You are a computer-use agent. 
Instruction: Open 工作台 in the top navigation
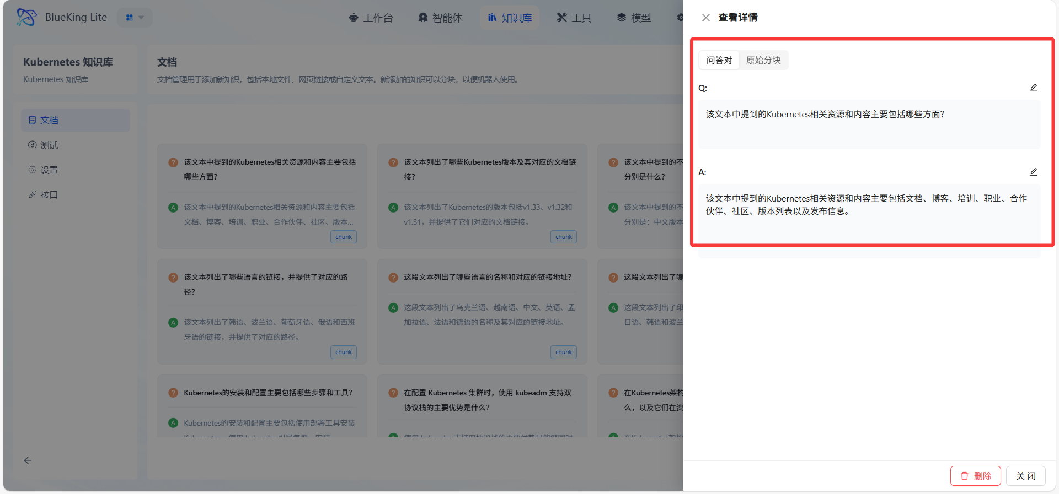[371, 18]
